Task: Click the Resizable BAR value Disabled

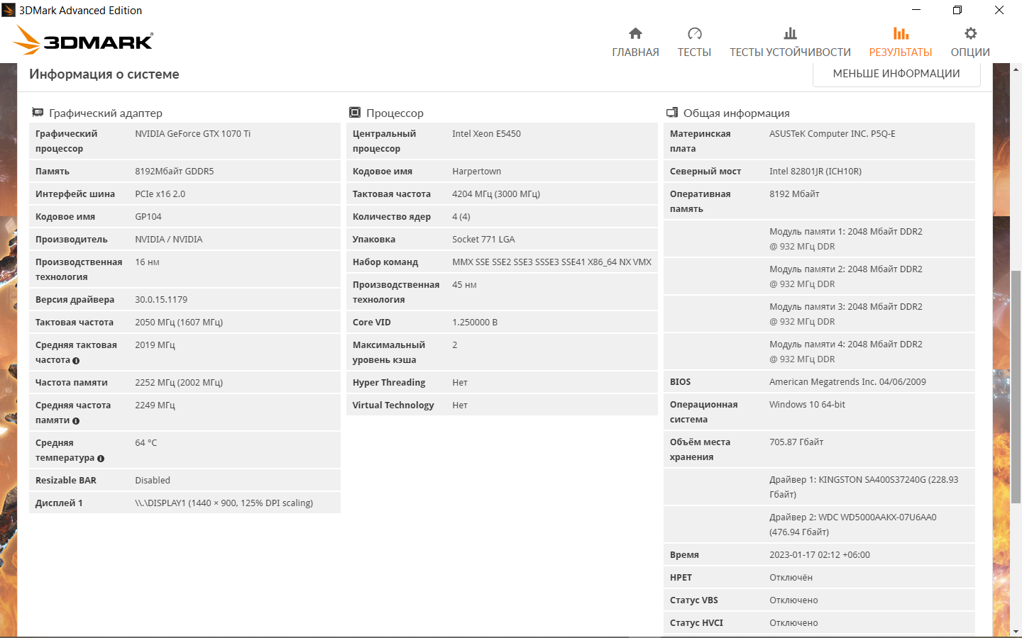Action: click(x=153, y=481)
